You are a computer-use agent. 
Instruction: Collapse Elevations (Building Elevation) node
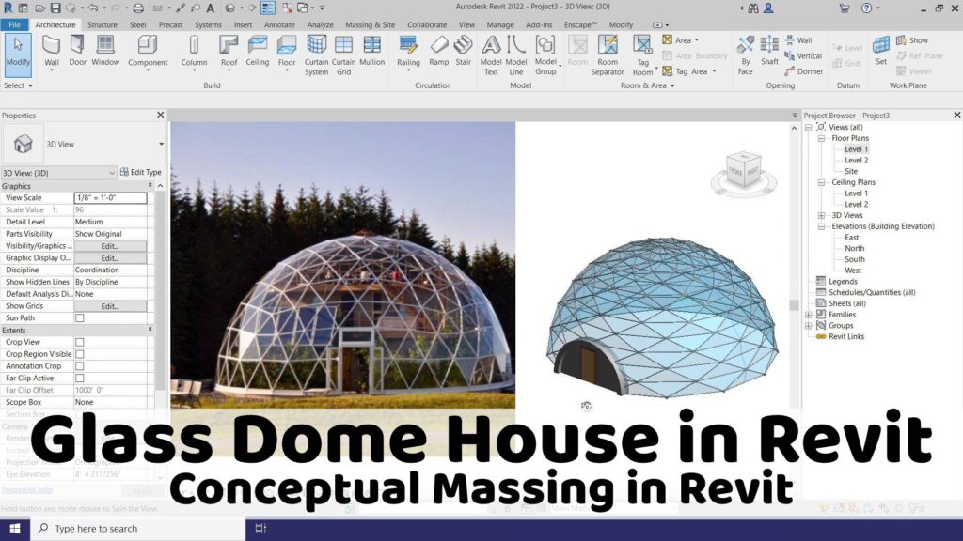821,226
